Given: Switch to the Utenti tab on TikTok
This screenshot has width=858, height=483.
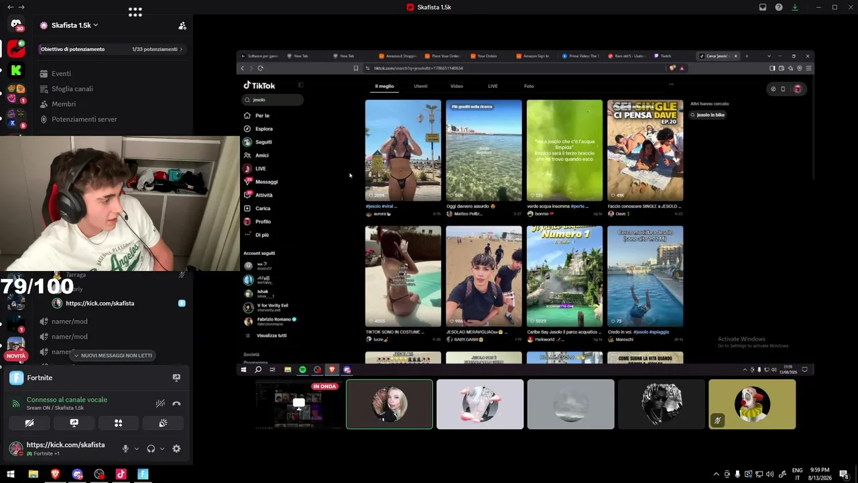Looking at the screenshot, I should pyautogui.click(x=420, y=87).
